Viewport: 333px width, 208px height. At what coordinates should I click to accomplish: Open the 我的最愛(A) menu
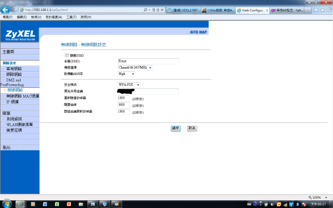[54, 17]
